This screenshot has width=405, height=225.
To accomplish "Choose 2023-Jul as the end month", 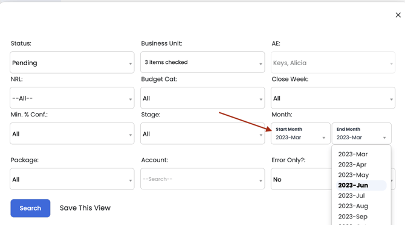I will point(352,195).
